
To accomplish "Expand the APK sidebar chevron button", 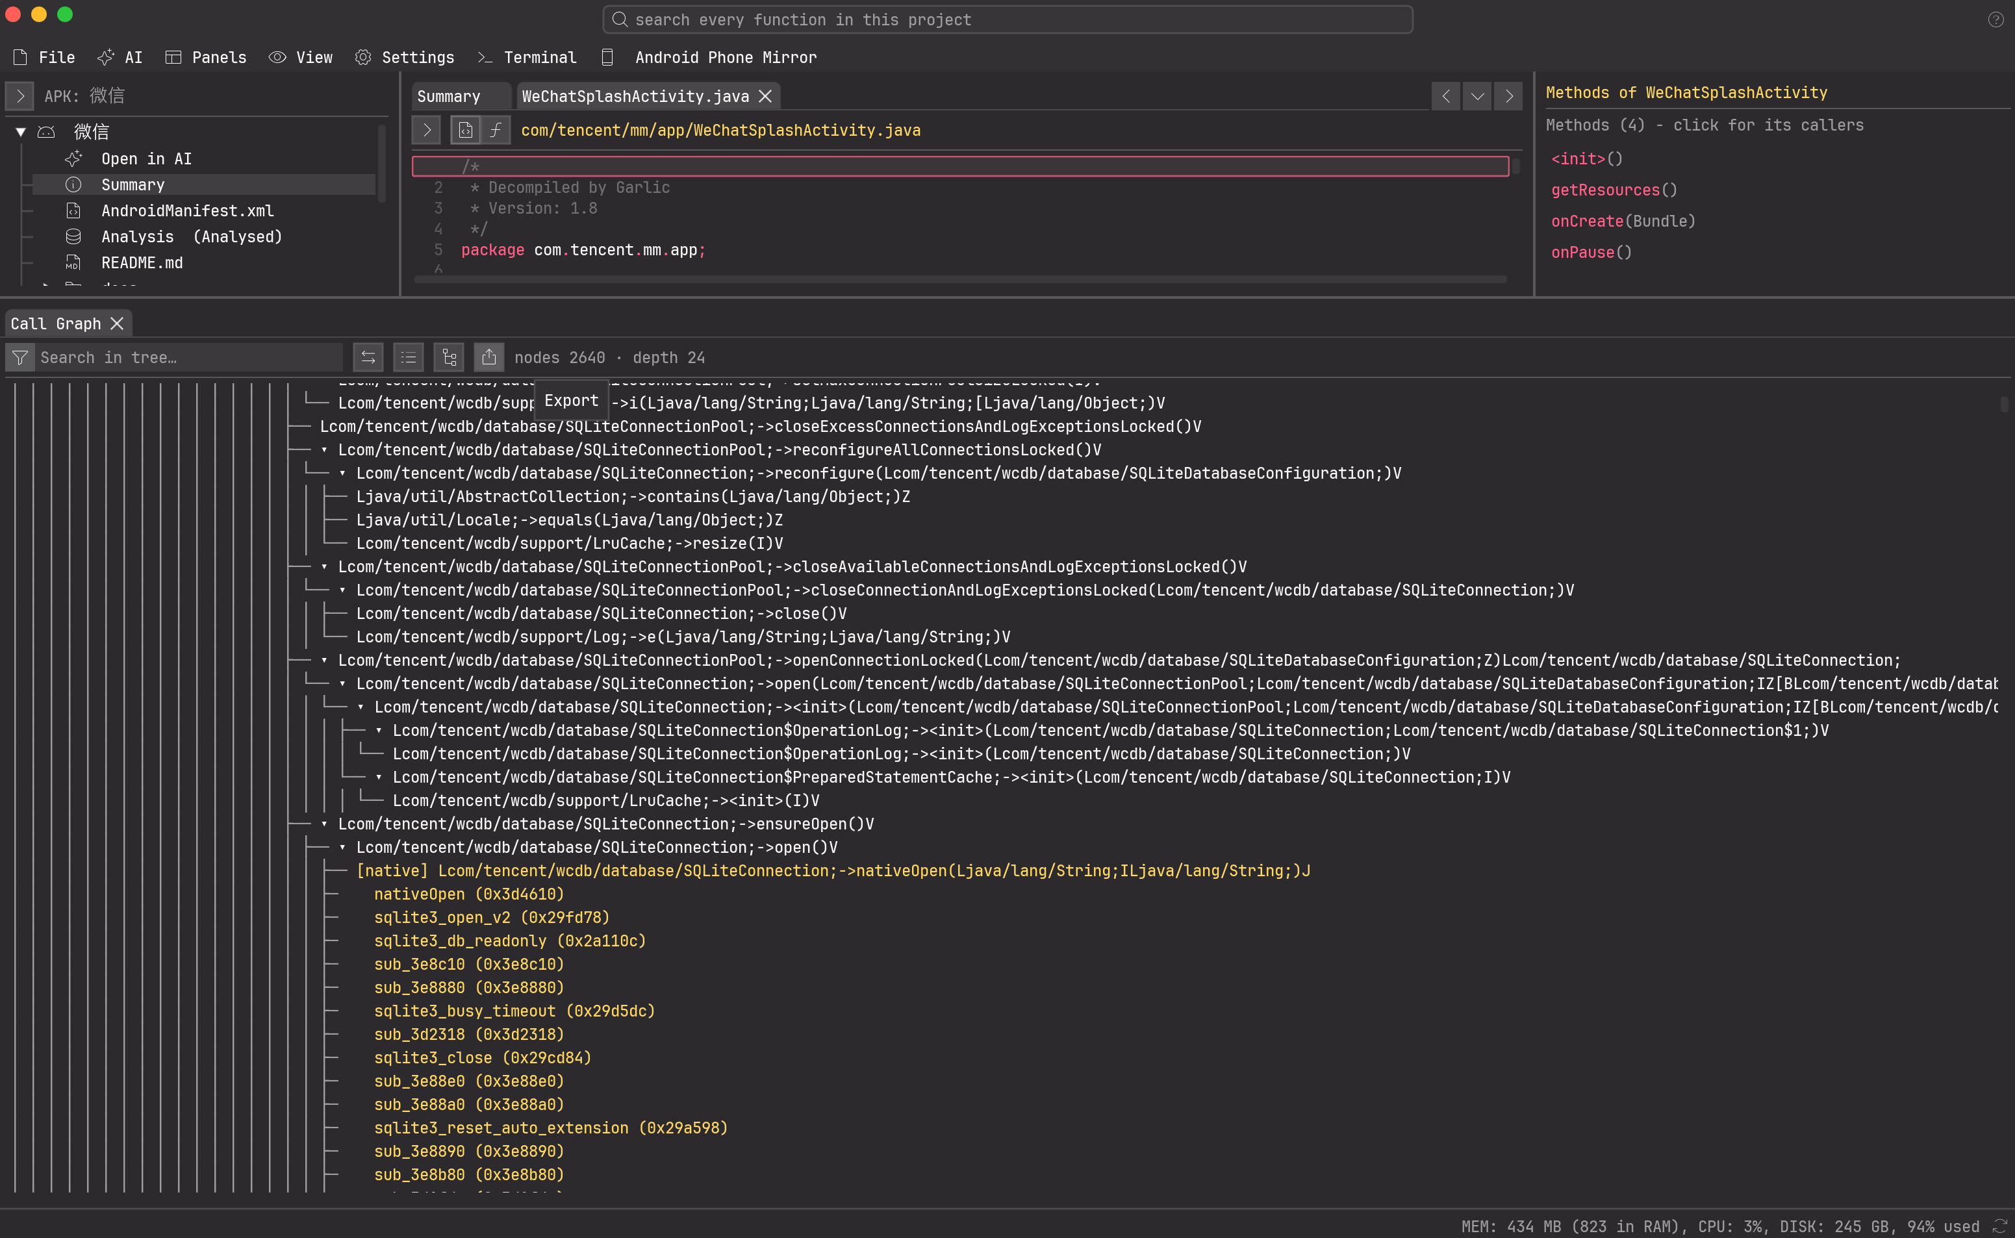I will [19, 95].
